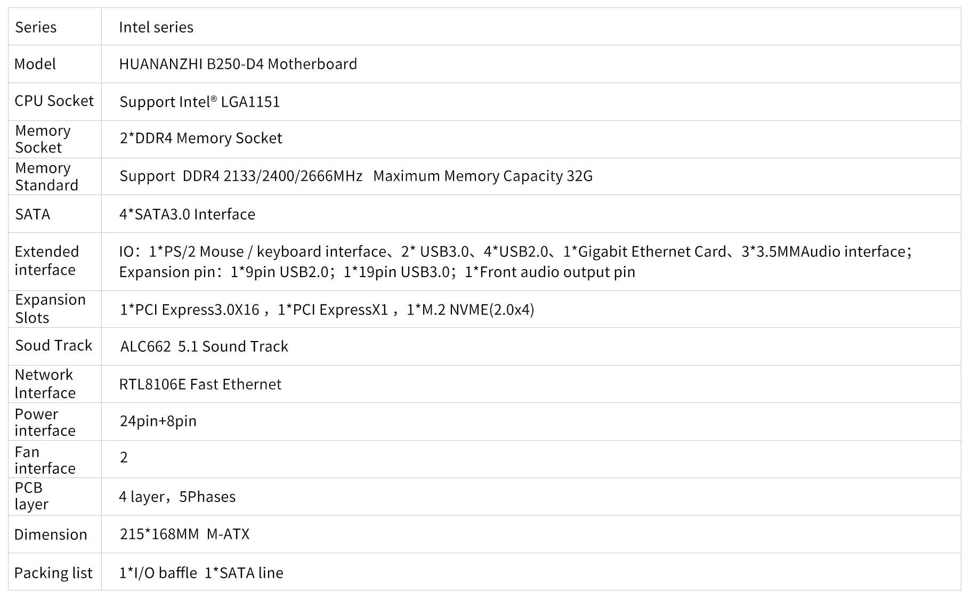Click 'Maximum Memory Capacity 32G' text

482,176
